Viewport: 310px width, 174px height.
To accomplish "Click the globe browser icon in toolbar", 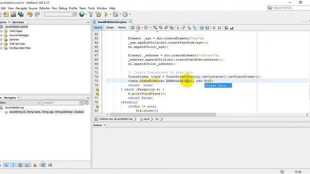I will point(82,14).
